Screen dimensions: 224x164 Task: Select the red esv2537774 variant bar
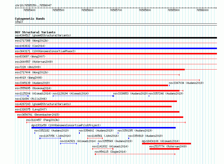click(x=164, y=149)
